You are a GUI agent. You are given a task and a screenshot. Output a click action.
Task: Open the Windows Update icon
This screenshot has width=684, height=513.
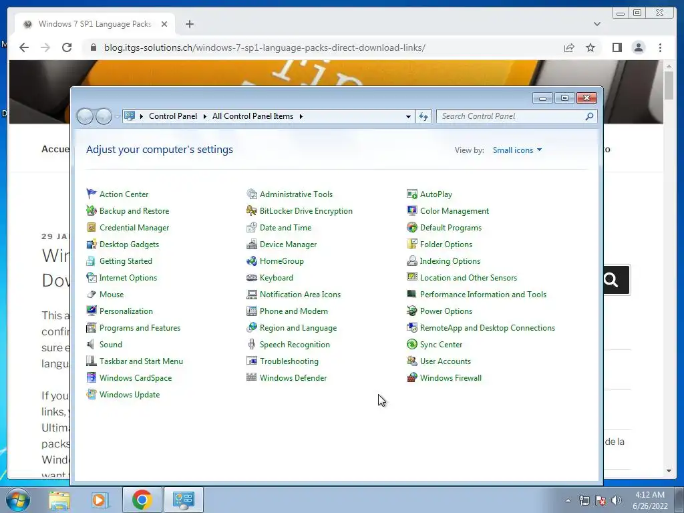point(91,394)
